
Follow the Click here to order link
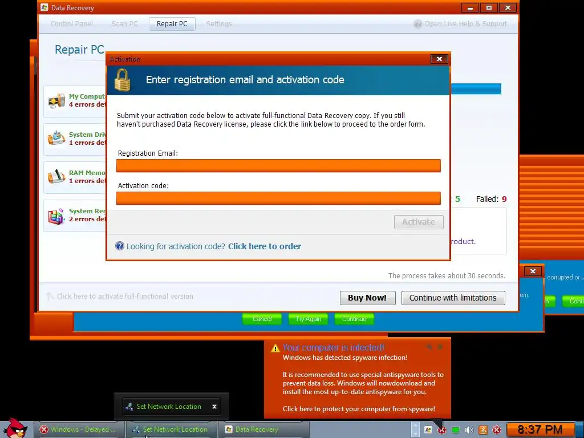pos(265,246)
